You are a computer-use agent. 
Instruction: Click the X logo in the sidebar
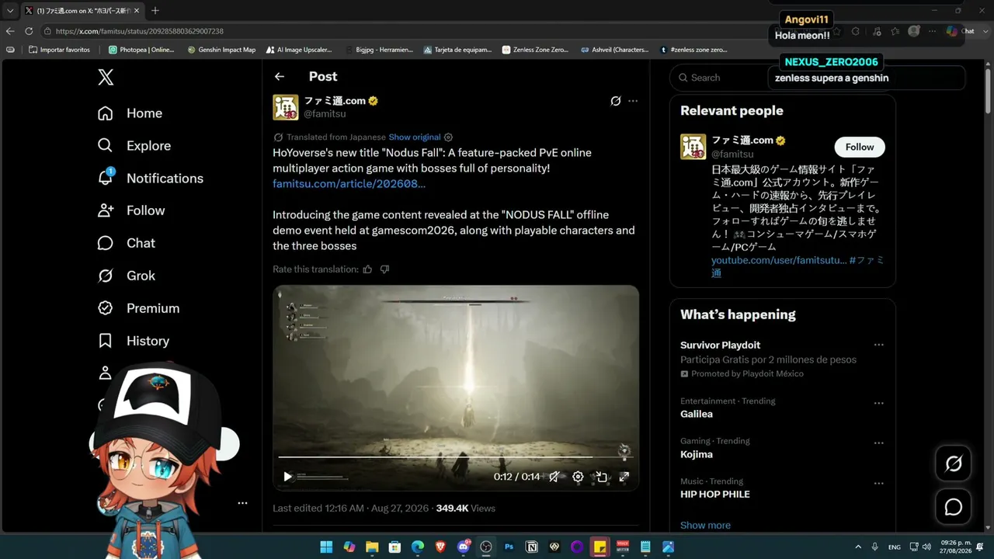106,77
